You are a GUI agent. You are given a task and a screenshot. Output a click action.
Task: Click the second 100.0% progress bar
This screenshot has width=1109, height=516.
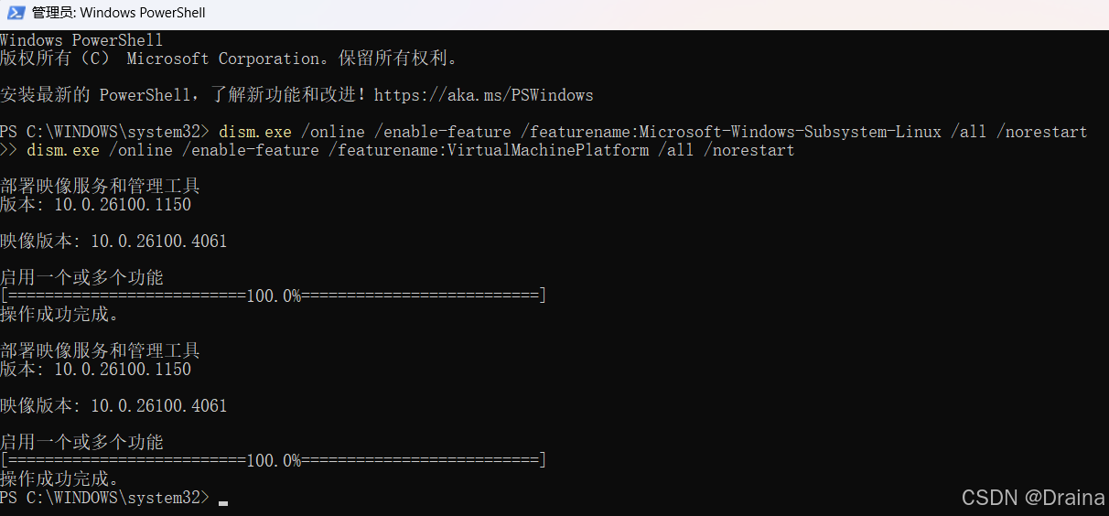[x=273, y=460]
